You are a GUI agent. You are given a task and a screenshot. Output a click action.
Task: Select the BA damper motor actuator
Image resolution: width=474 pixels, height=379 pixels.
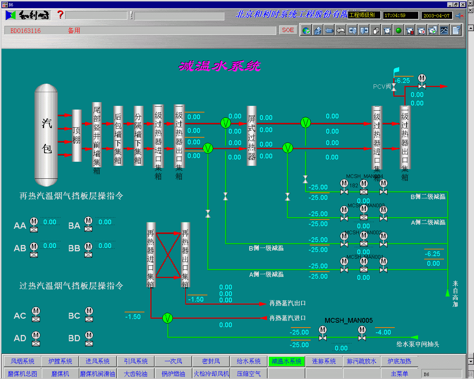pos(88,224)
